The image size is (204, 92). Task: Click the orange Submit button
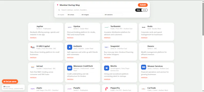(143, 5)
